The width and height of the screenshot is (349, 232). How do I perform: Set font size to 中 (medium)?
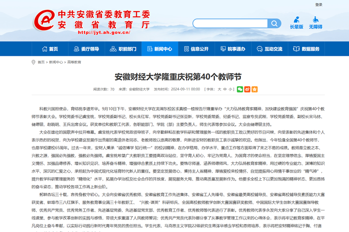(224, 89)
